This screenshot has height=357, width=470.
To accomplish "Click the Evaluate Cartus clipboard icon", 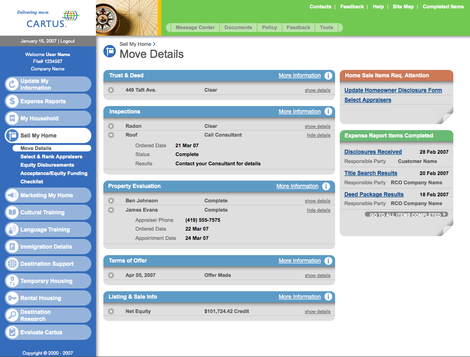I will 13,332.
